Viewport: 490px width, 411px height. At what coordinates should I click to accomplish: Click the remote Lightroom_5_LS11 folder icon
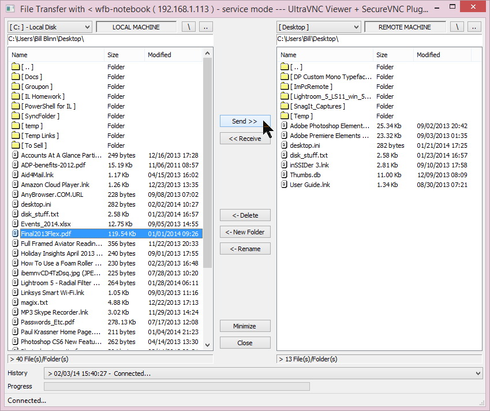[285, 96]
